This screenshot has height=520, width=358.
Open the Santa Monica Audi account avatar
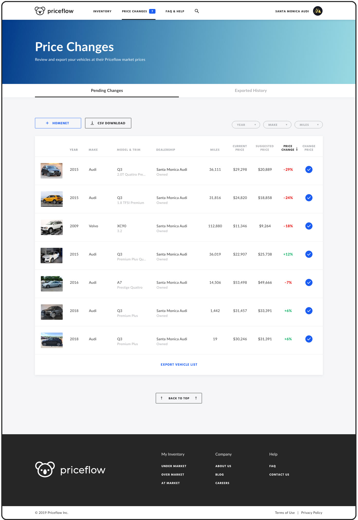pyautogui.click(x=318, y=11)
